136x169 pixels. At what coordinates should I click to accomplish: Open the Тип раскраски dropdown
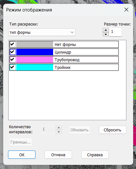tap(42, 32)
